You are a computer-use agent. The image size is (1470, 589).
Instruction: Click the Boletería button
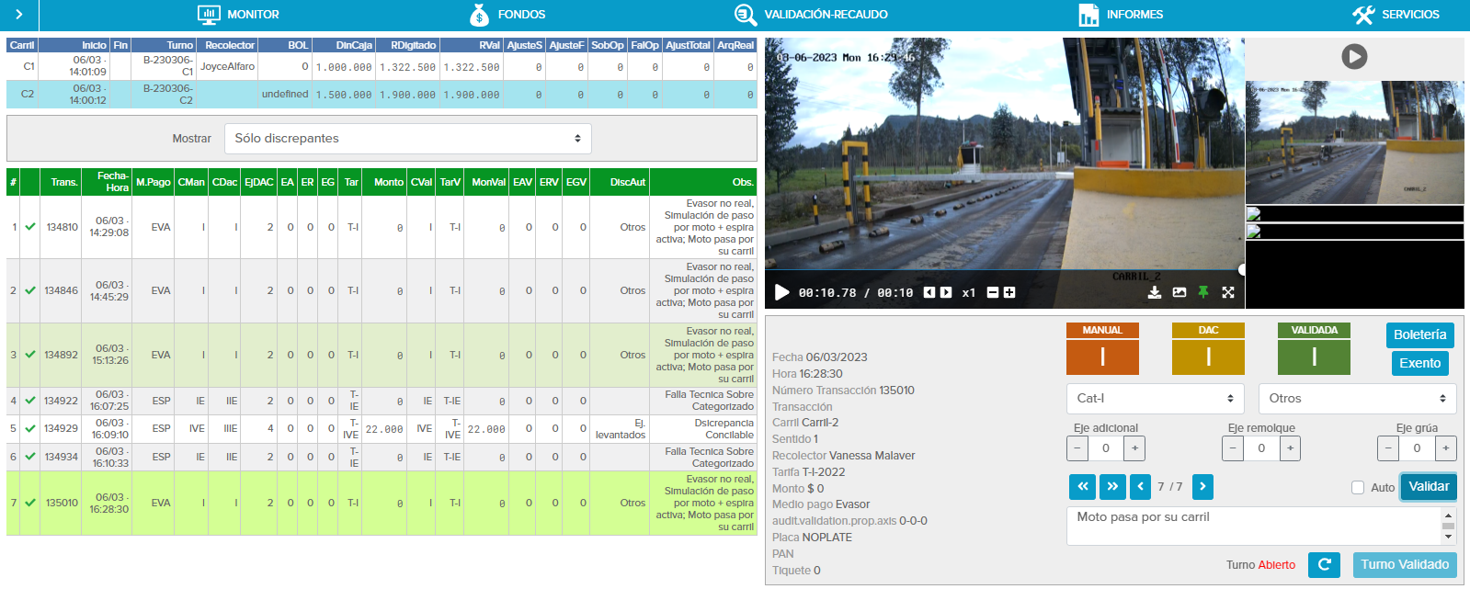click(x=1419, y=335)
